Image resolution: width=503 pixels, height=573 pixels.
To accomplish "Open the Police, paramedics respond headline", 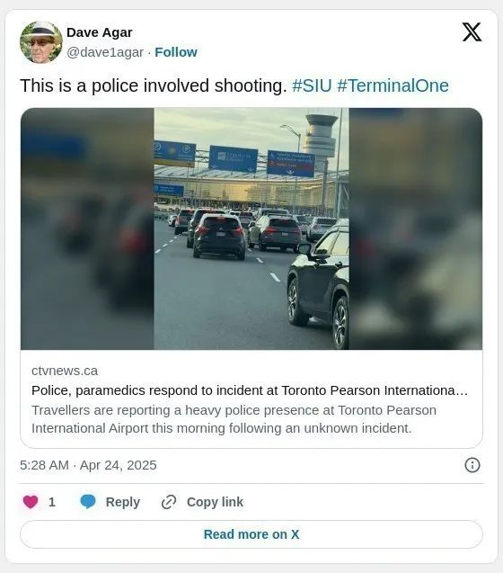I will pos(250,390).
